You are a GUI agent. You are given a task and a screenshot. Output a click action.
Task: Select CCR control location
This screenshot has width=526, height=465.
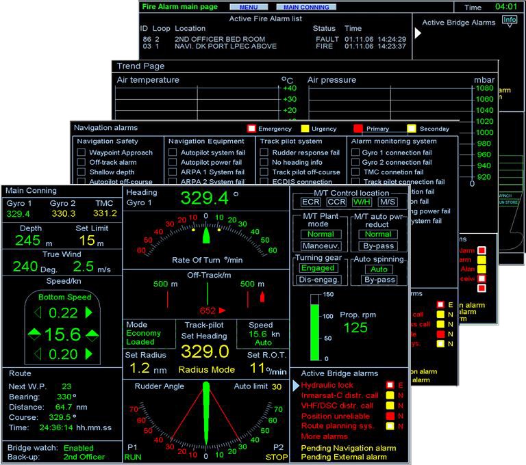pyautogui.click(x=336, y=202)
